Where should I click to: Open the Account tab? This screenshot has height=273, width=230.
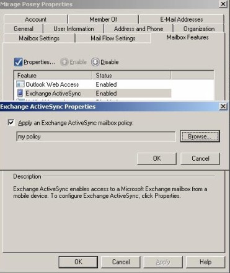pos(35,19)
